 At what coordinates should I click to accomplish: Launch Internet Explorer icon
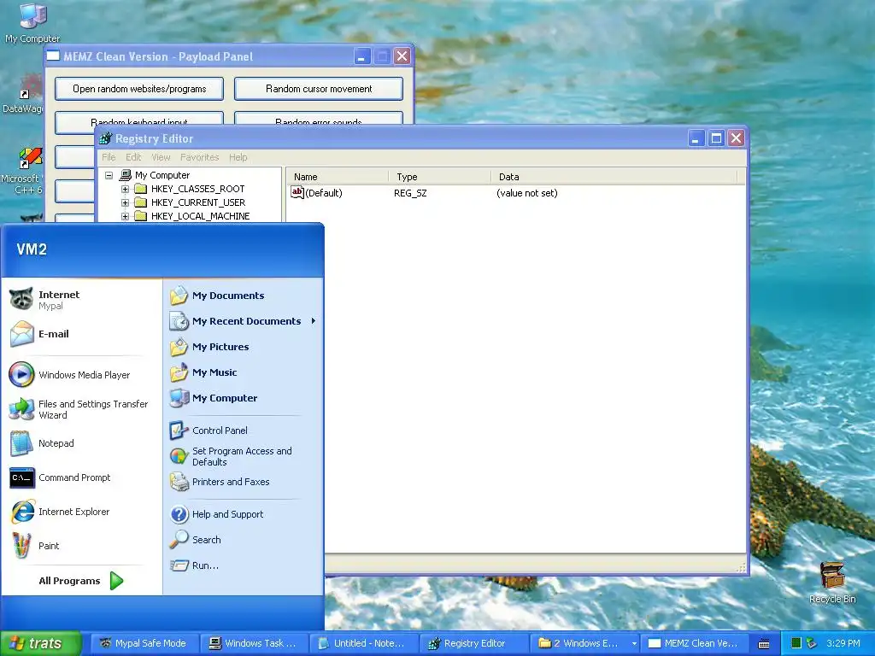tap(21, 512)
